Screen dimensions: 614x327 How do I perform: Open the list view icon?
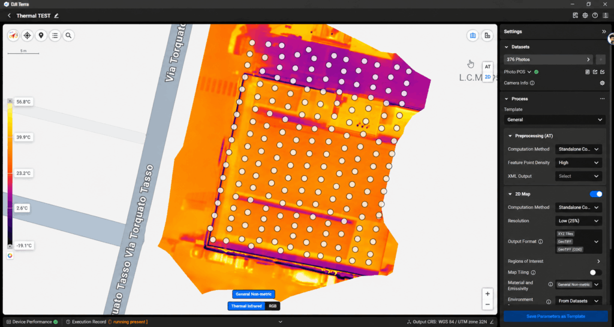click(x=55, y=35)
